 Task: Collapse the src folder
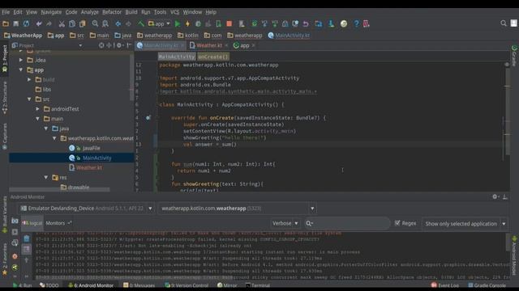pyautogui.click(x=29, y=99)
